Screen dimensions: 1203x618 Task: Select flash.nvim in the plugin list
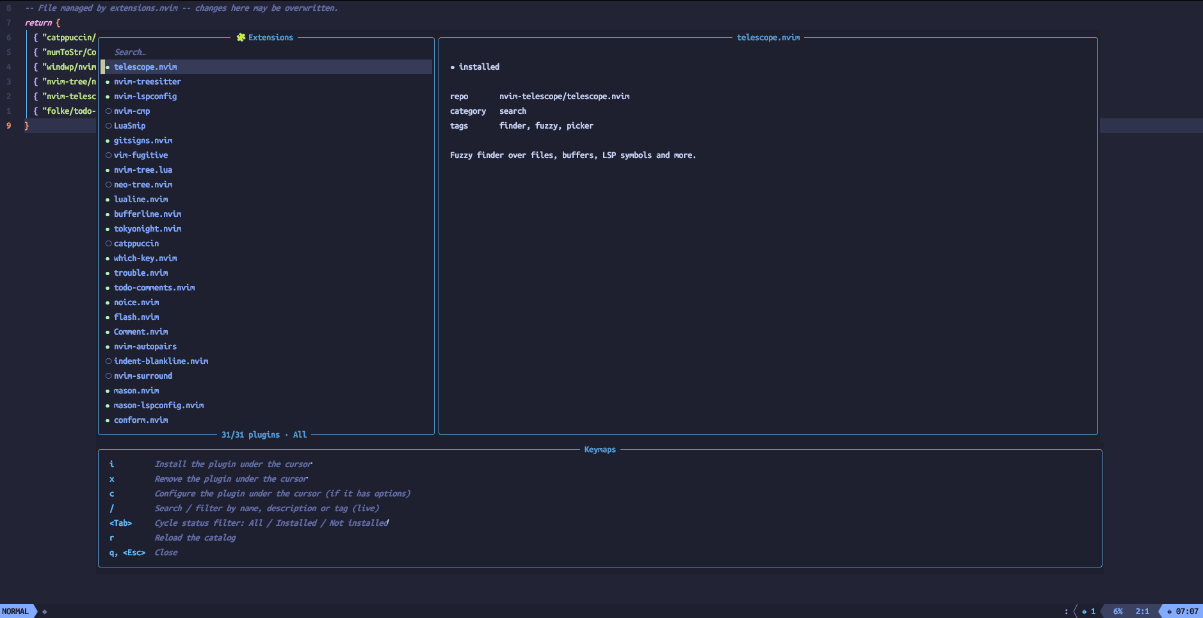coord(266,317)
